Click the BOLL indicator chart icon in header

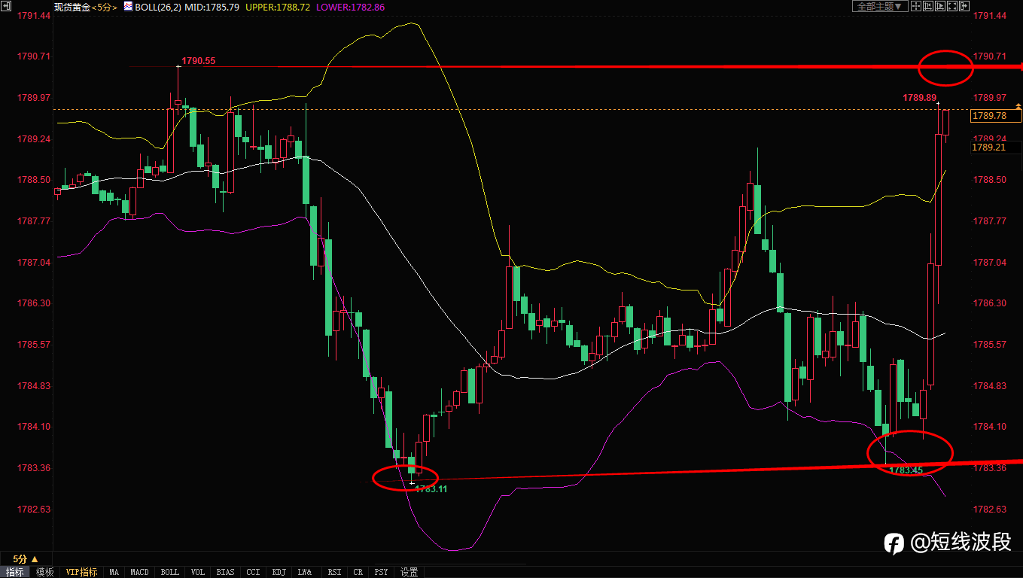tap(128, 6)
